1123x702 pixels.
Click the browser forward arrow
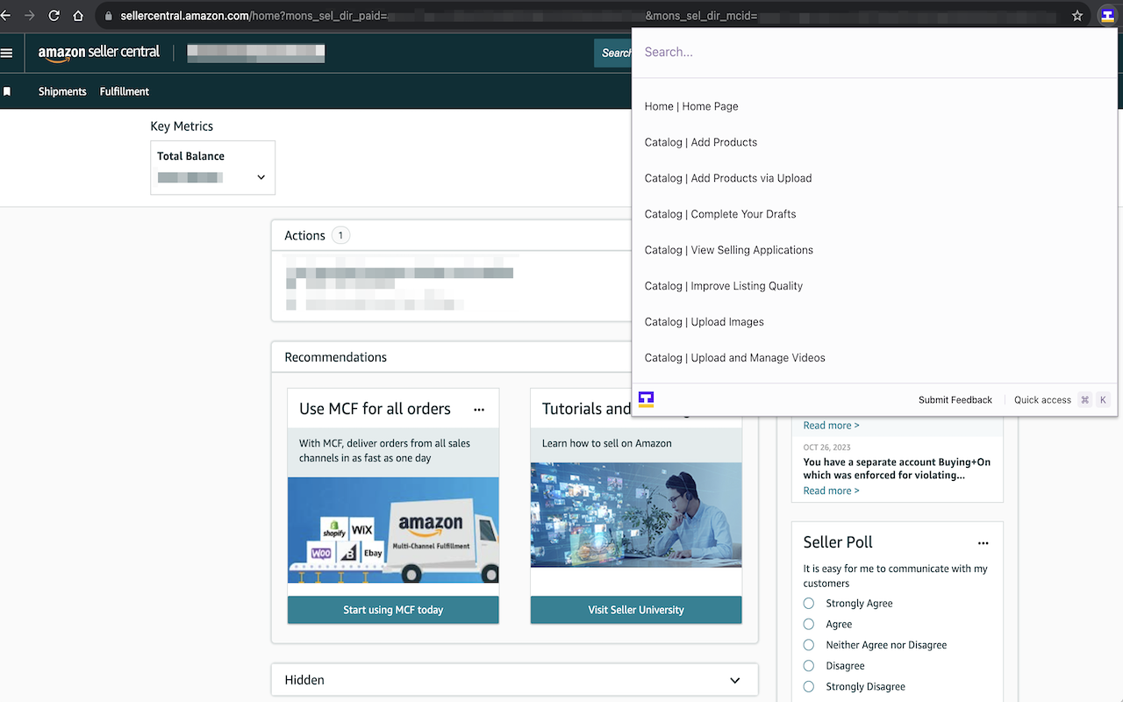coord(30,16)
